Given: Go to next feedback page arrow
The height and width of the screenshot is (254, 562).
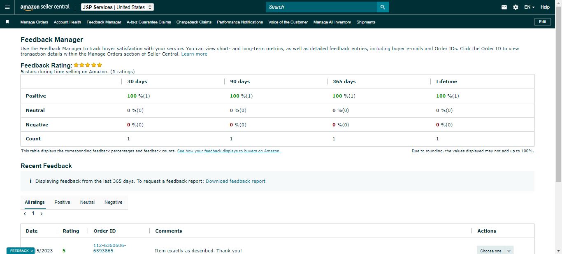Looking at the screenshot, I should [42, 214].
